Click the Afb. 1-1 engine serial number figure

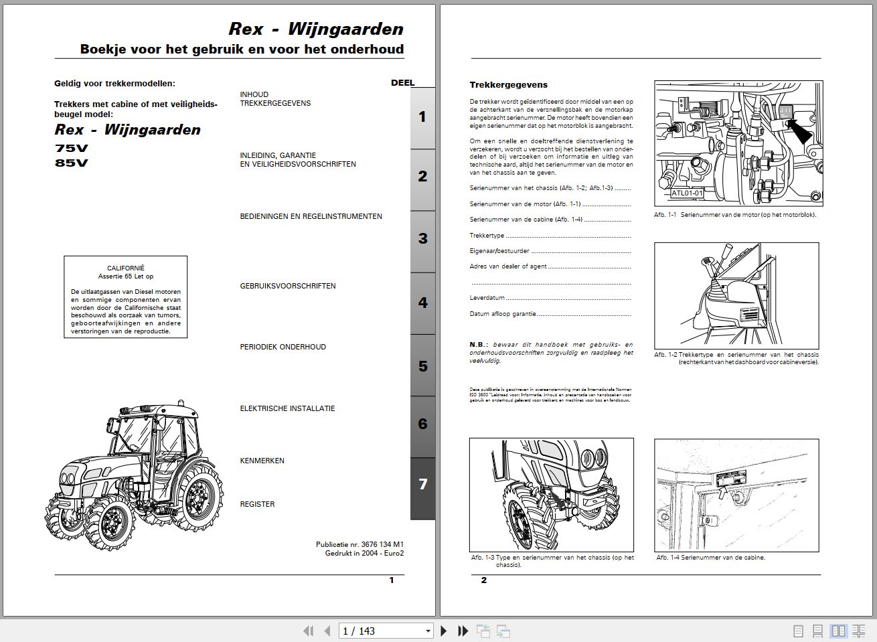(x=738, y=144)
